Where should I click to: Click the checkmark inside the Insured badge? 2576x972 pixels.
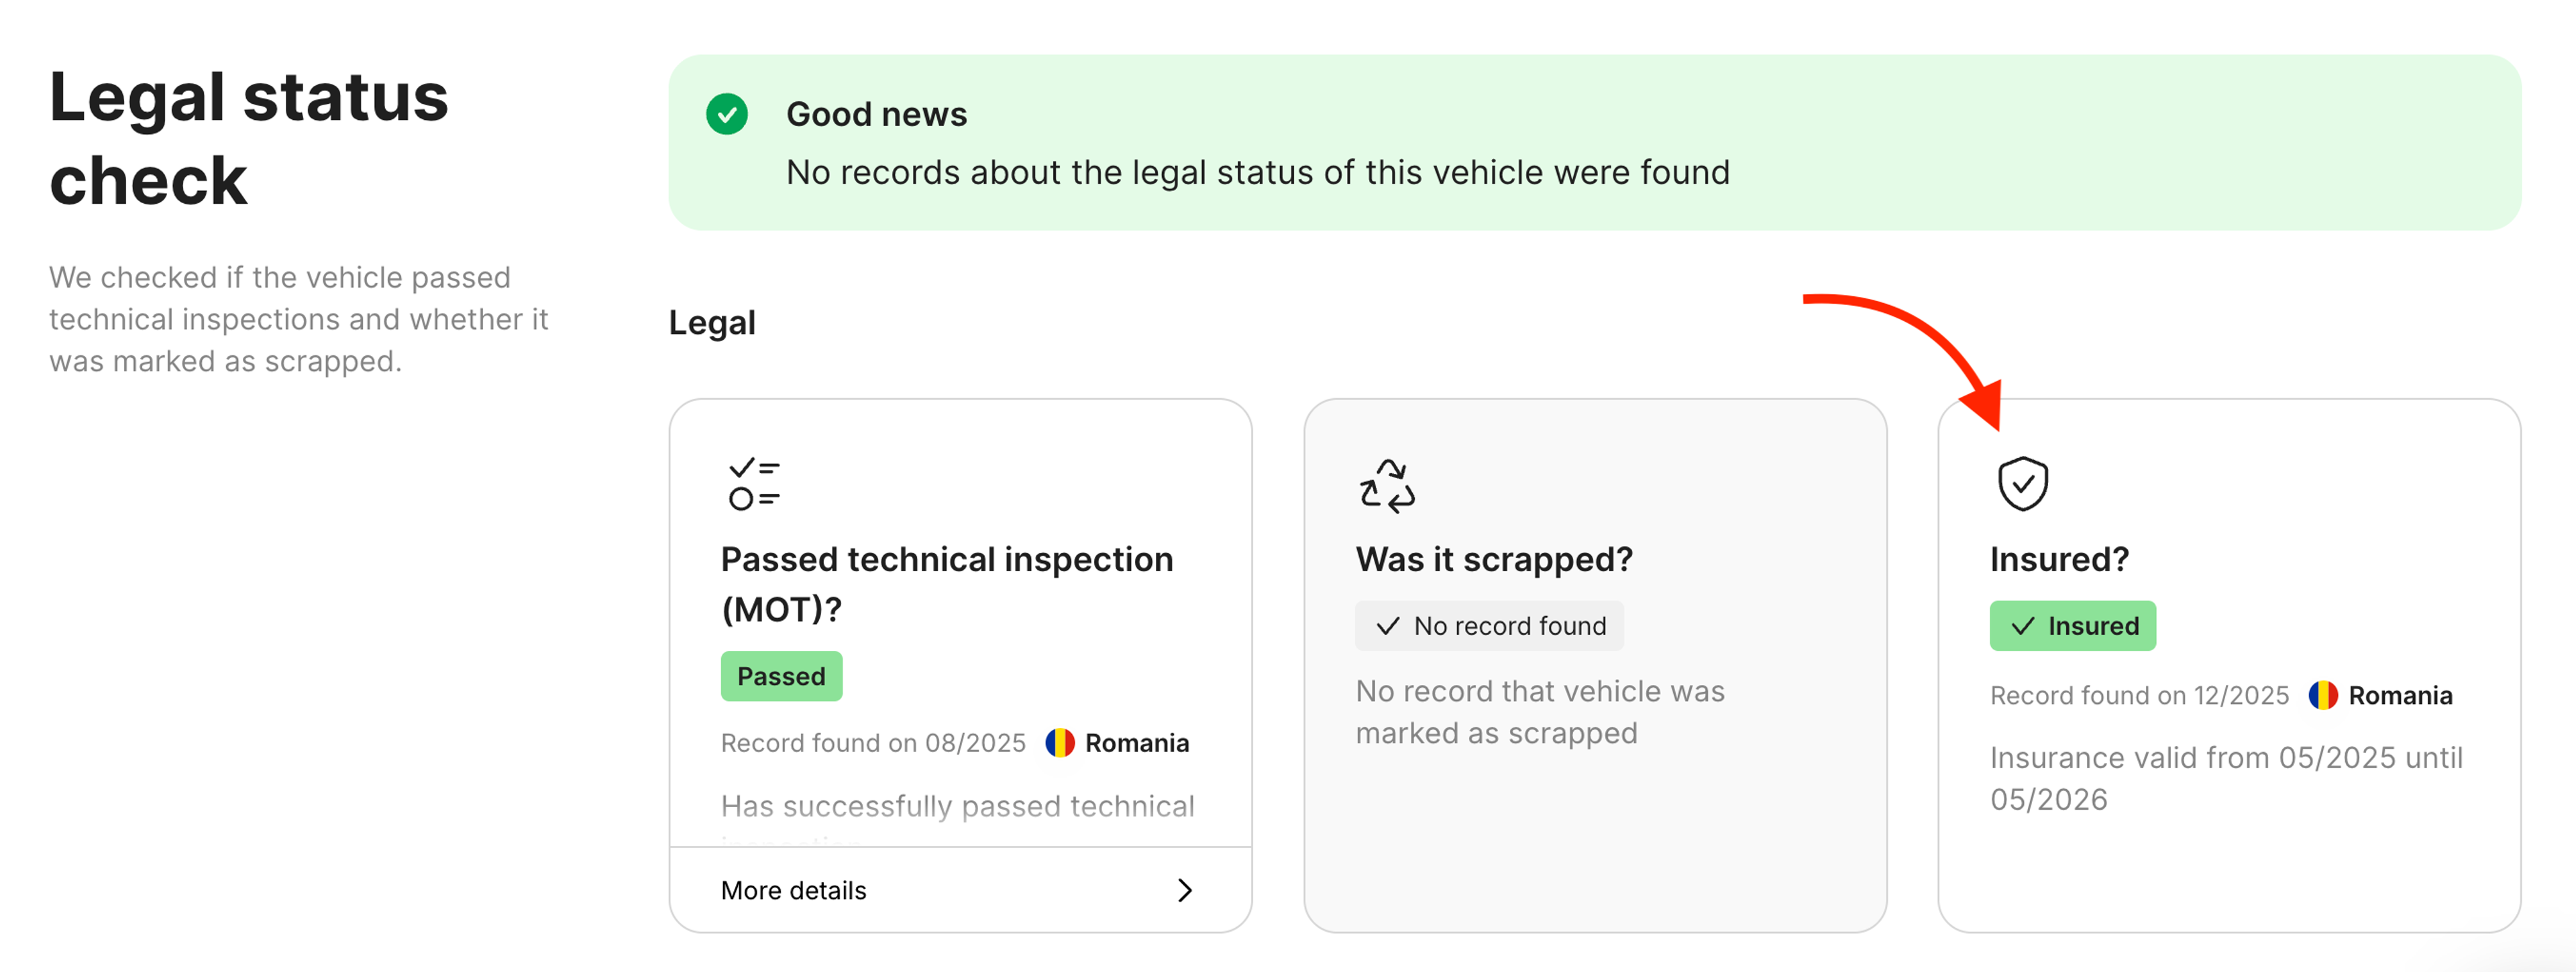tap(2023, 626)
